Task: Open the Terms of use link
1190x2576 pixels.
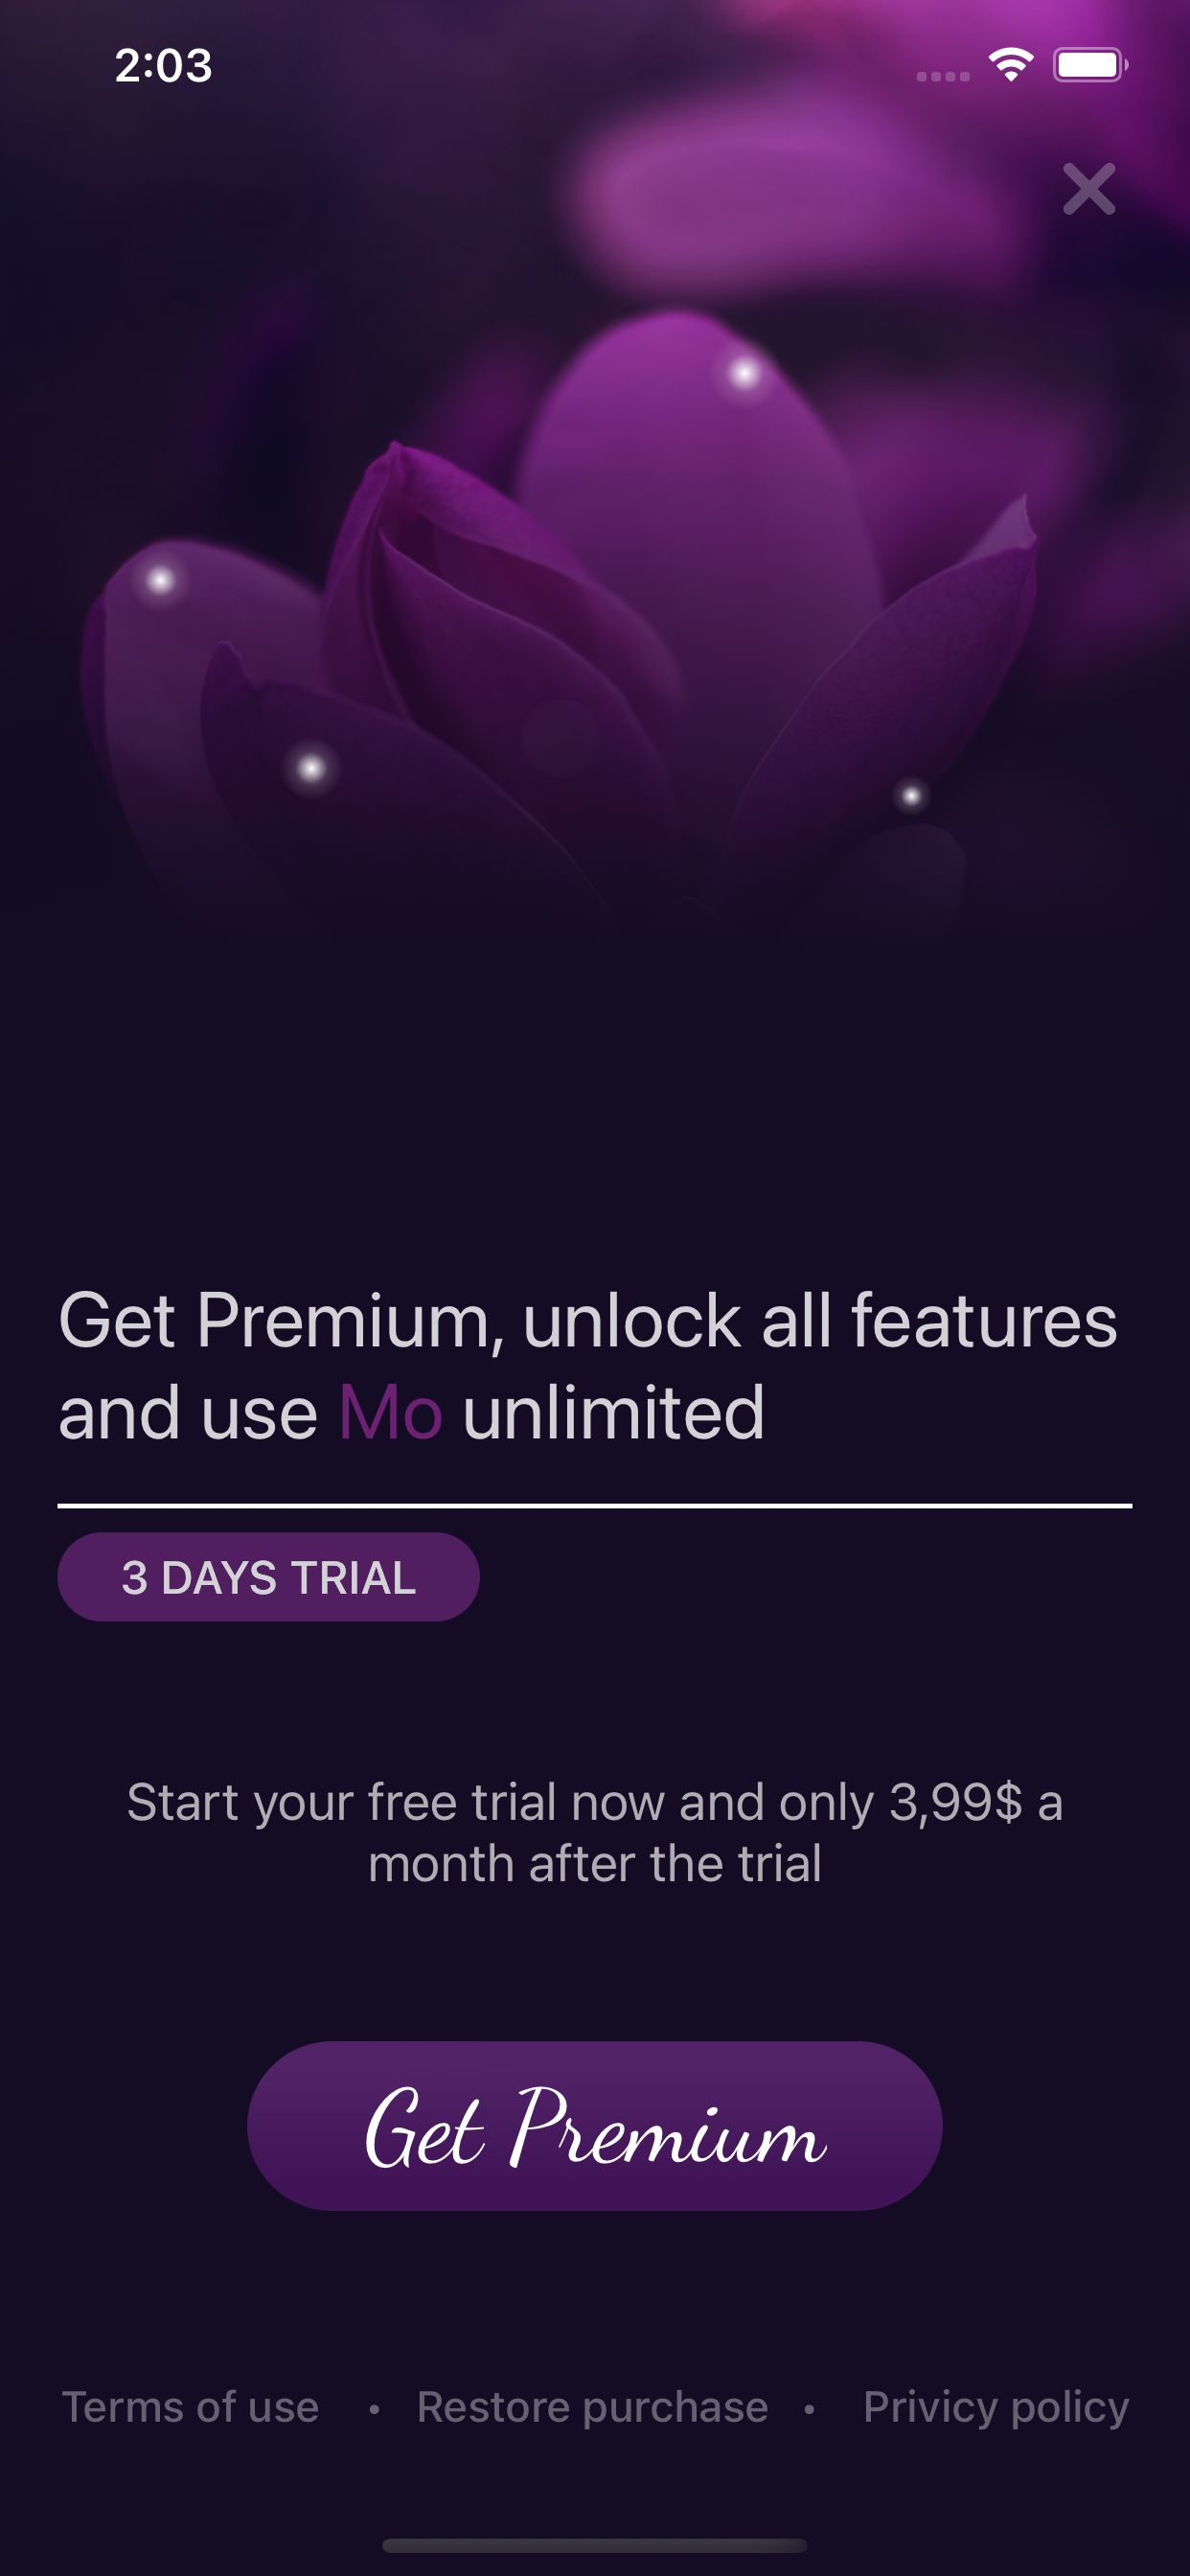Action: click(x=191, y=2407)
